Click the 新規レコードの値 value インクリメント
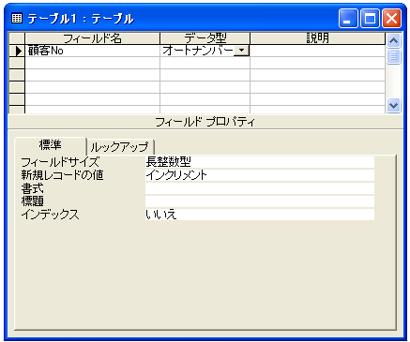This screenshot has height=342, width=410. (260, 175)
